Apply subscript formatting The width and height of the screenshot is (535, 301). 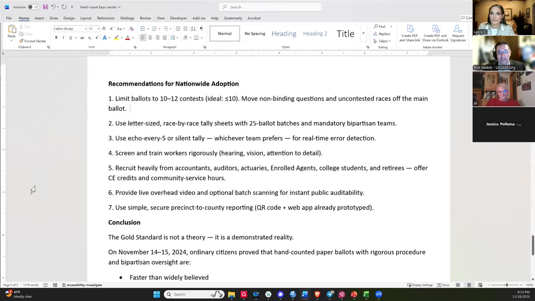[89, 38]
